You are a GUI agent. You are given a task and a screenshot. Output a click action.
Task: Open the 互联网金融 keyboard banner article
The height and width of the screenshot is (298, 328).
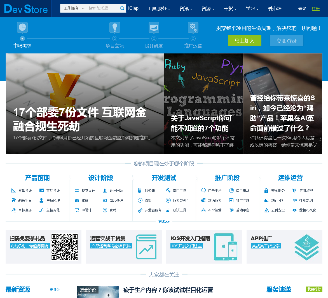click(x=85, y=104)
